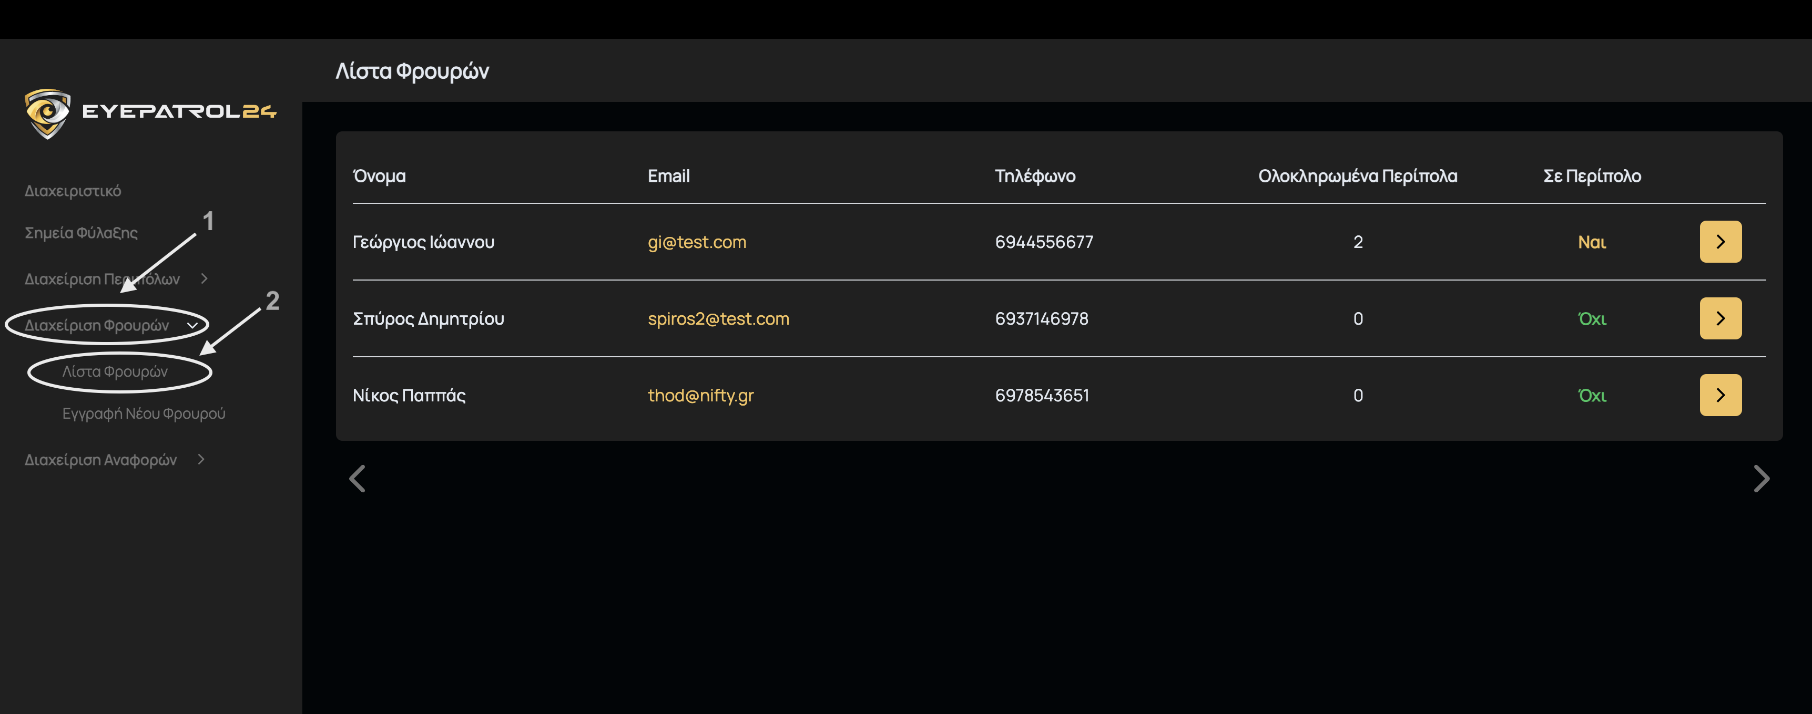
Task: Open details arrow for Σπύρος Δημητρίου
Action: click(1720, 318)
